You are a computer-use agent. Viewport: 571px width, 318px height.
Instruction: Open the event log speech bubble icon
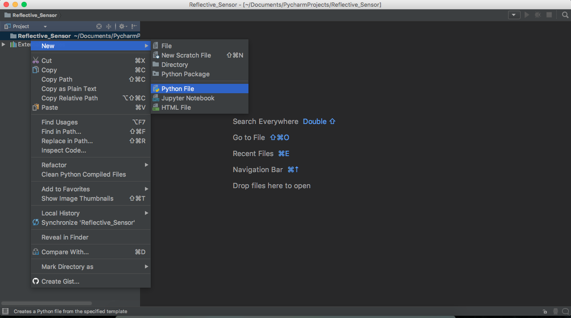(565, 311)
